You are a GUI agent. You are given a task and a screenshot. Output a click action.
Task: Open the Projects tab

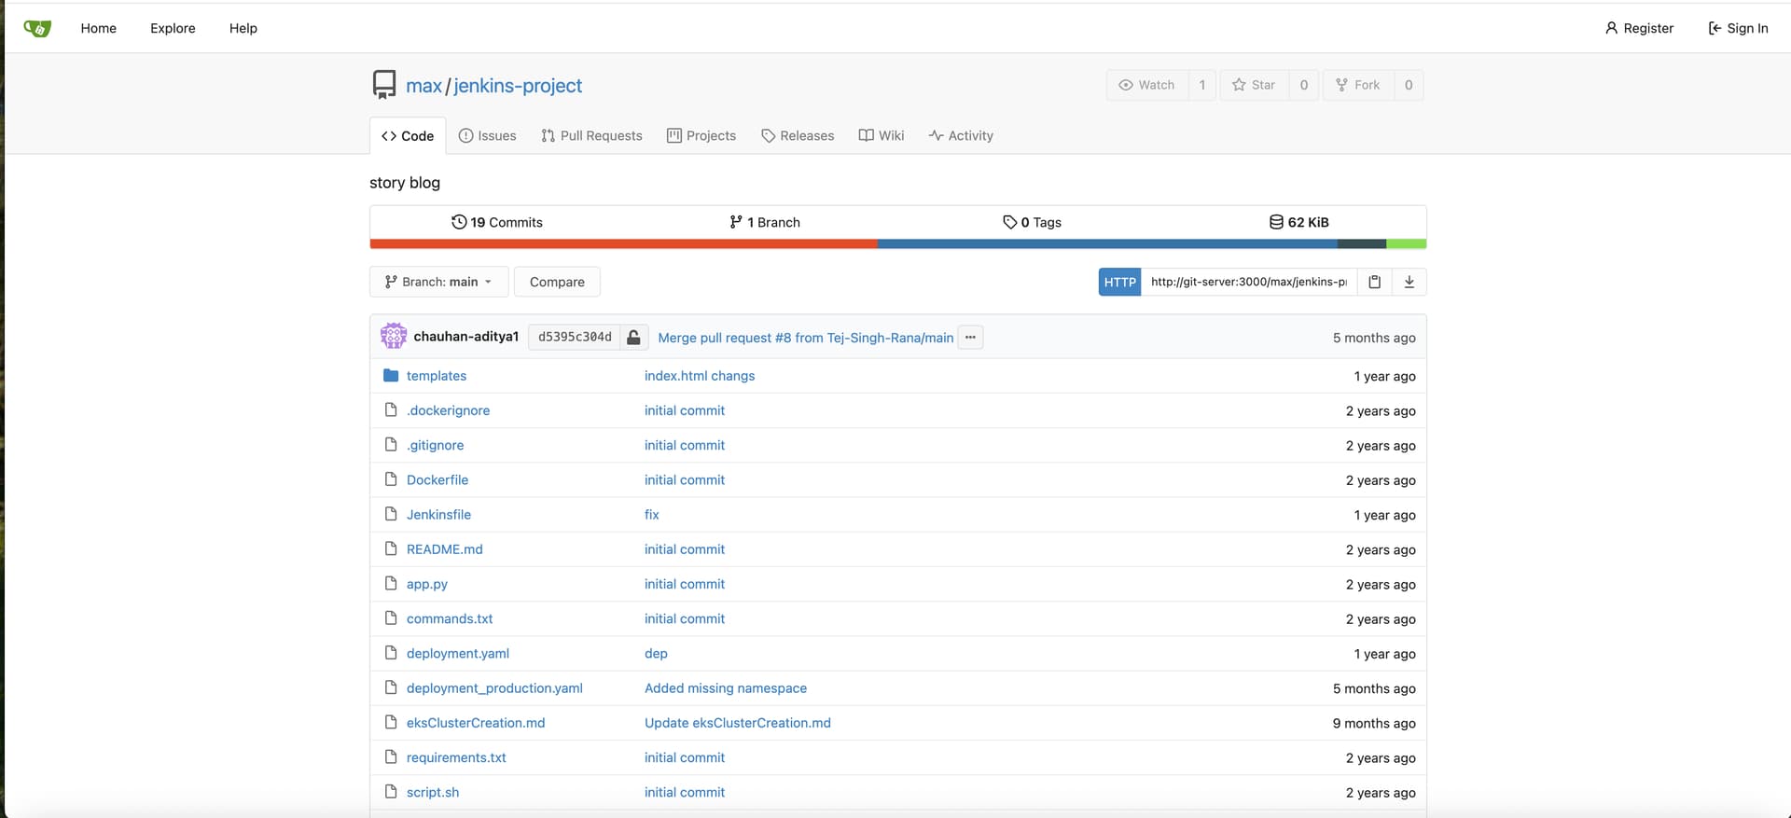tap(701, 135)
